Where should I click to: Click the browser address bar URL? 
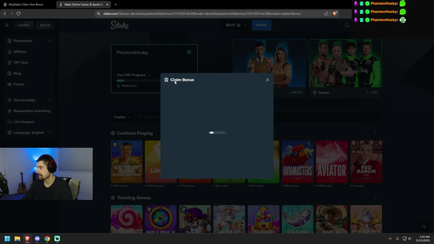click(202, 14)
